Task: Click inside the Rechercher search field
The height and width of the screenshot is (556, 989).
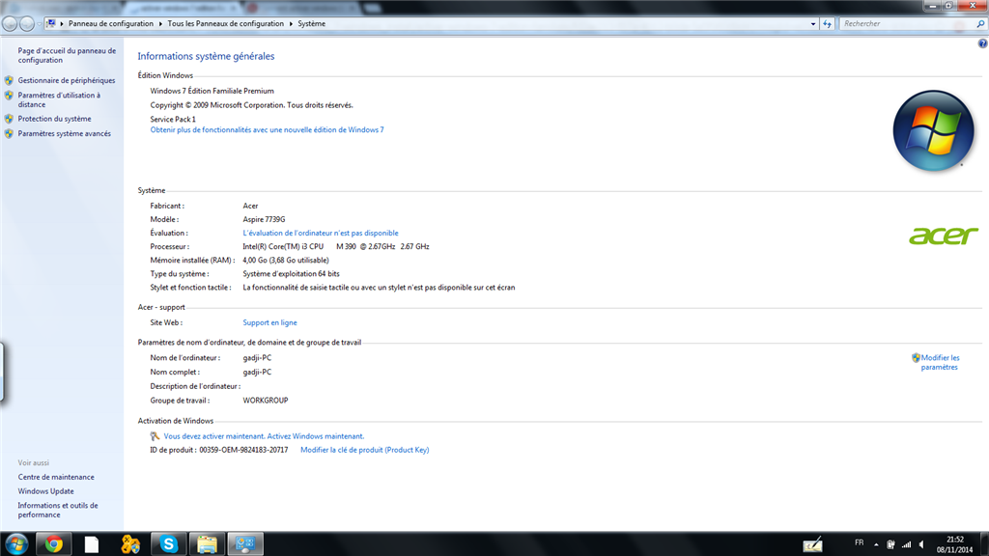Action: 906,24
